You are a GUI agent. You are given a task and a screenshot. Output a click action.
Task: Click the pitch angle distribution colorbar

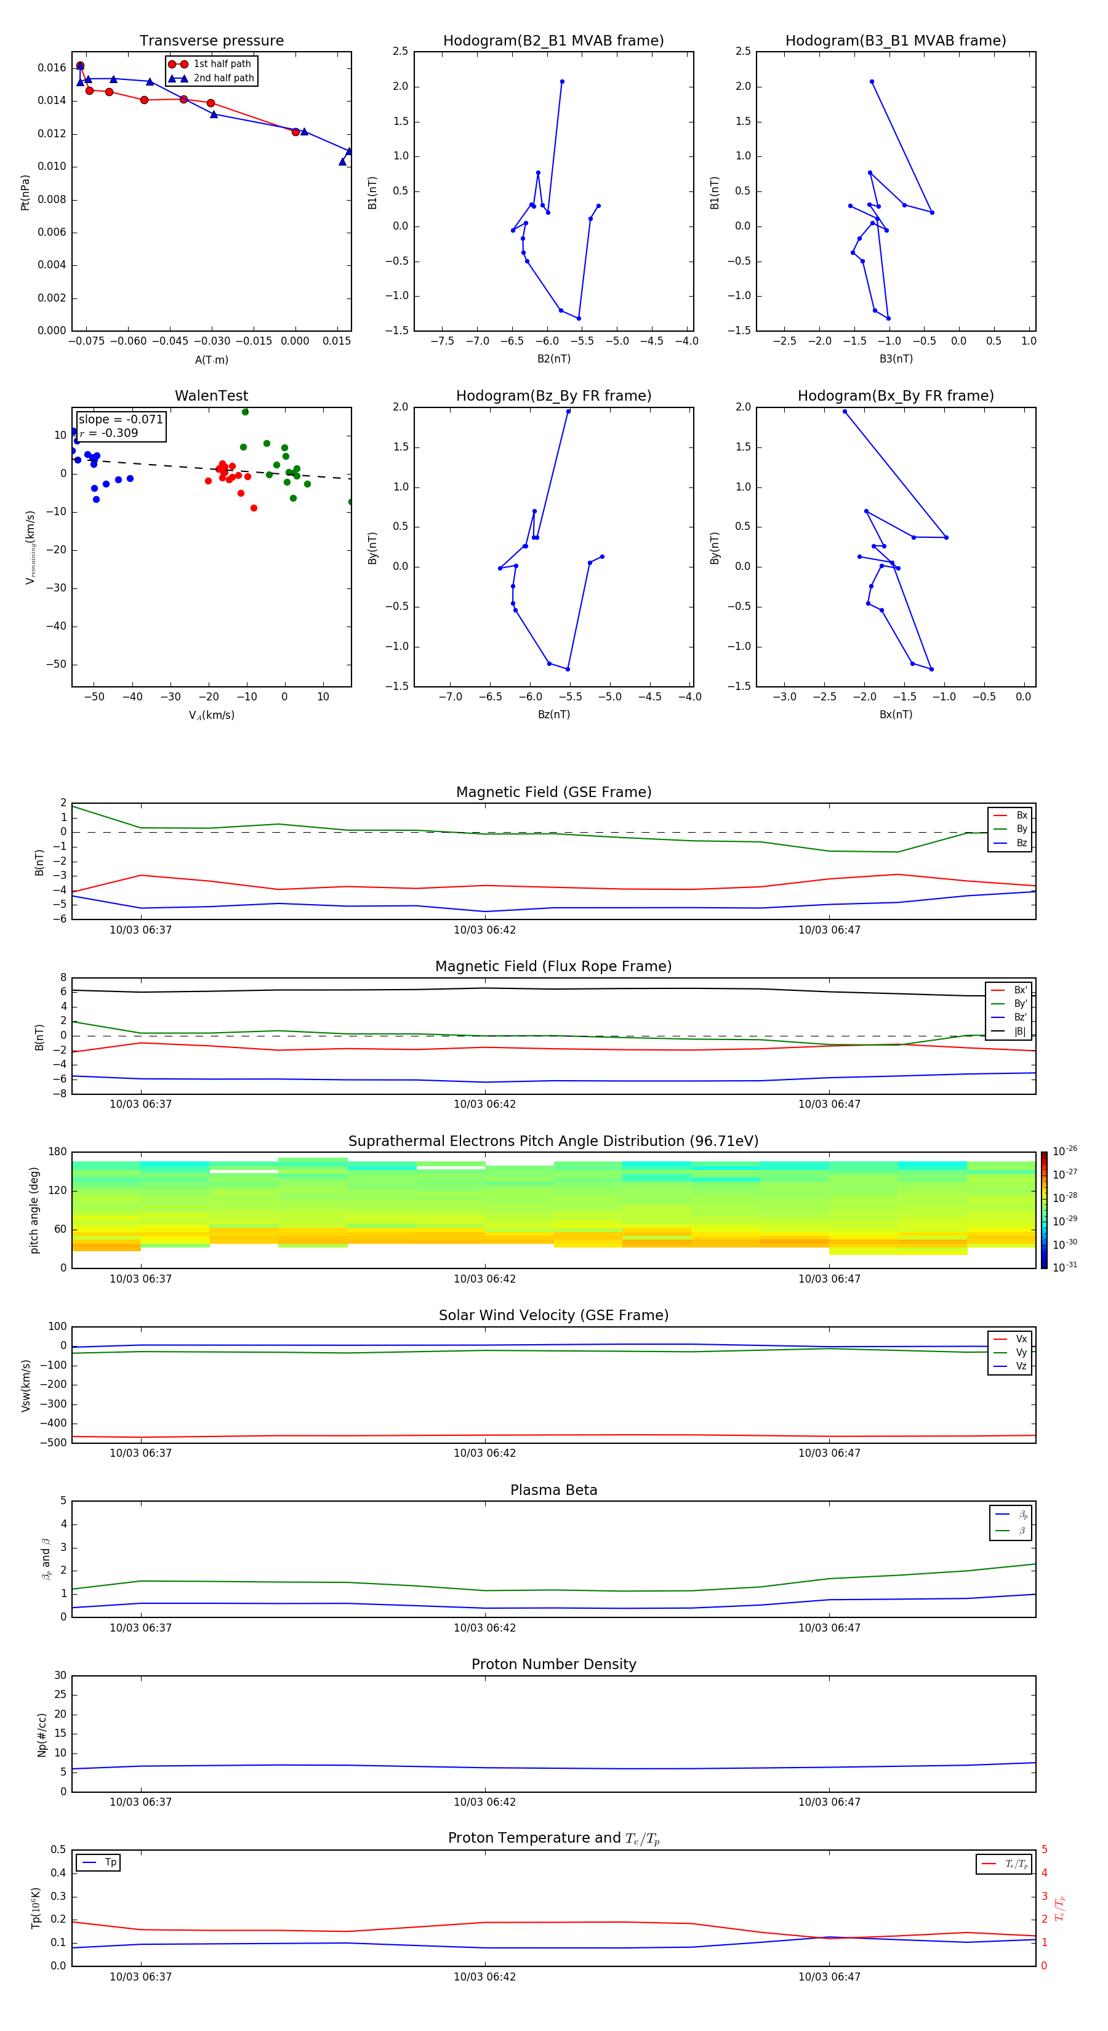click(x=1044, y=1209)
